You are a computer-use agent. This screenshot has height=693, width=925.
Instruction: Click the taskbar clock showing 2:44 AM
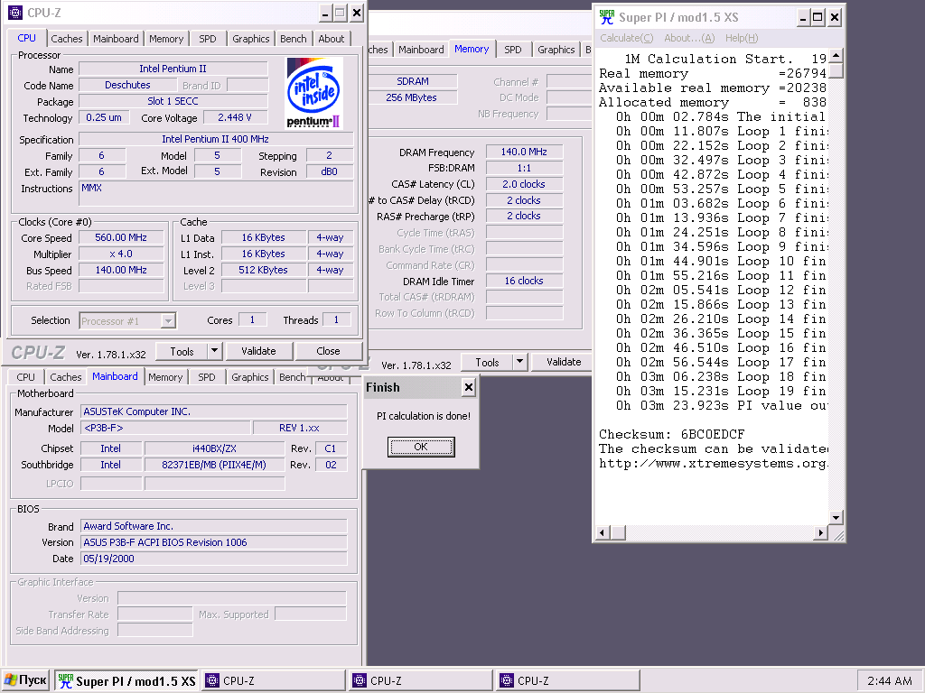click(889, 680)
